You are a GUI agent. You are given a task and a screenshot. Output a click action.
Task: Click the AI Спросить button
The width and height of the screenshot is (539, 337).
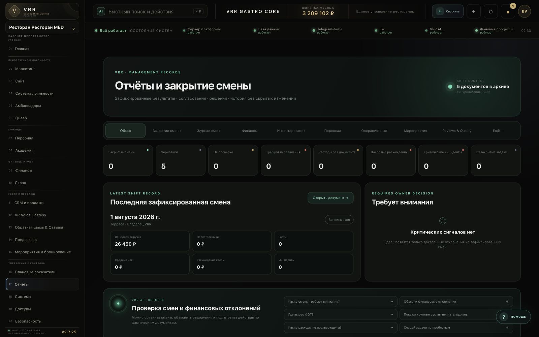click(x=448, y=11)
